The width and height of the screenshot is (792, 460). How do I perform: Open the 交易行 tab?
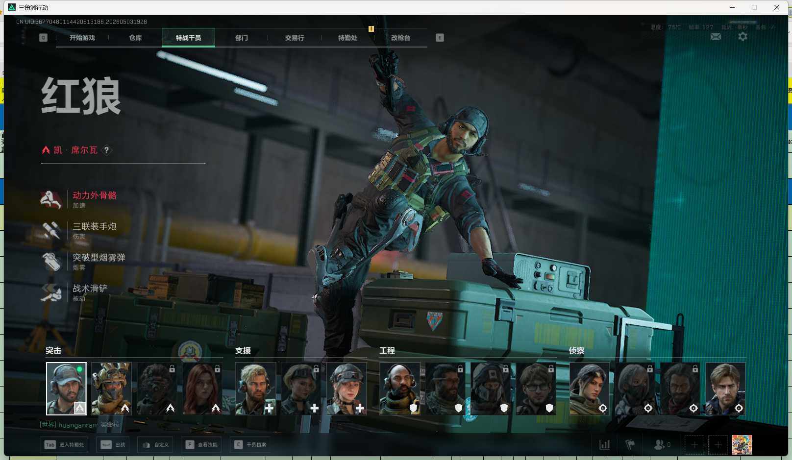[x=295, y=38]
